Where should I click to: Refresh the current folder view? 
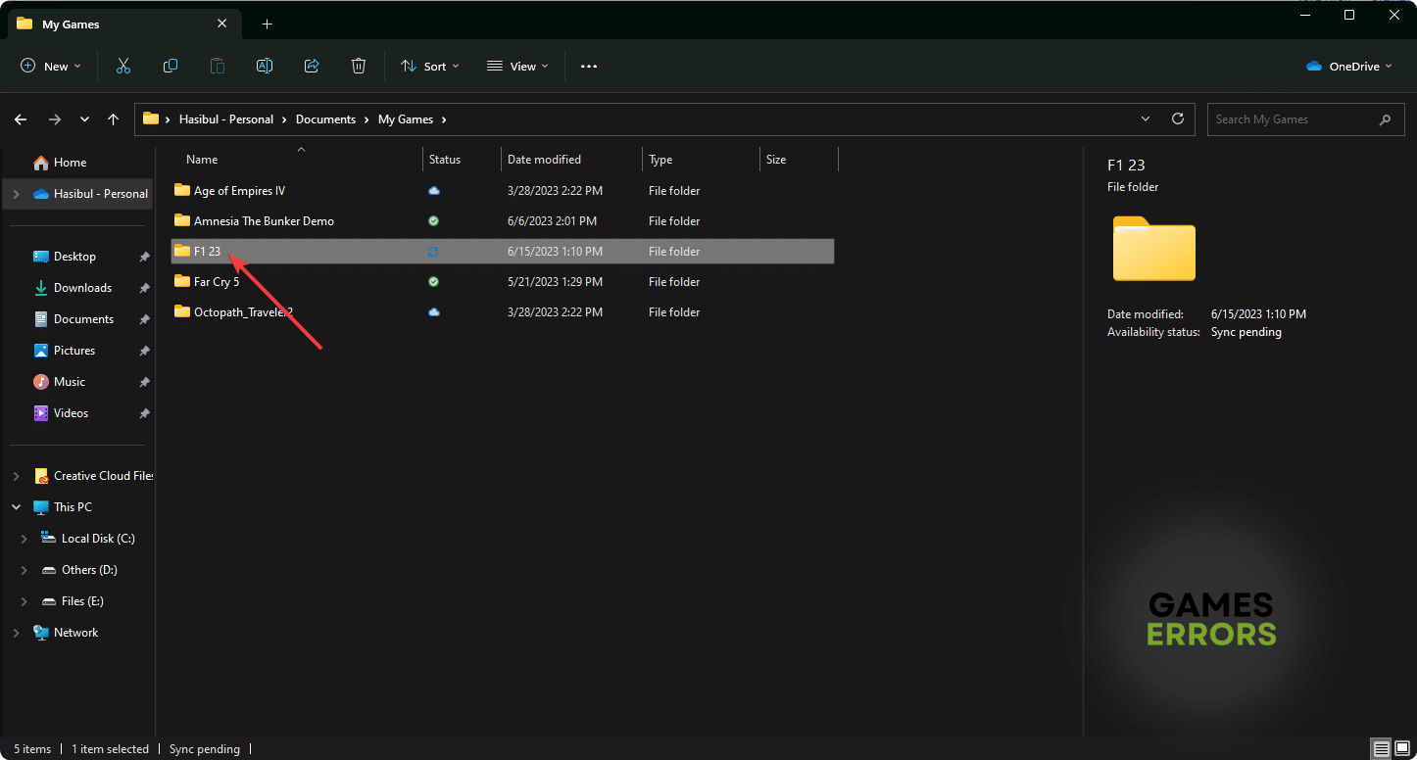click(x=1178, y=119)
